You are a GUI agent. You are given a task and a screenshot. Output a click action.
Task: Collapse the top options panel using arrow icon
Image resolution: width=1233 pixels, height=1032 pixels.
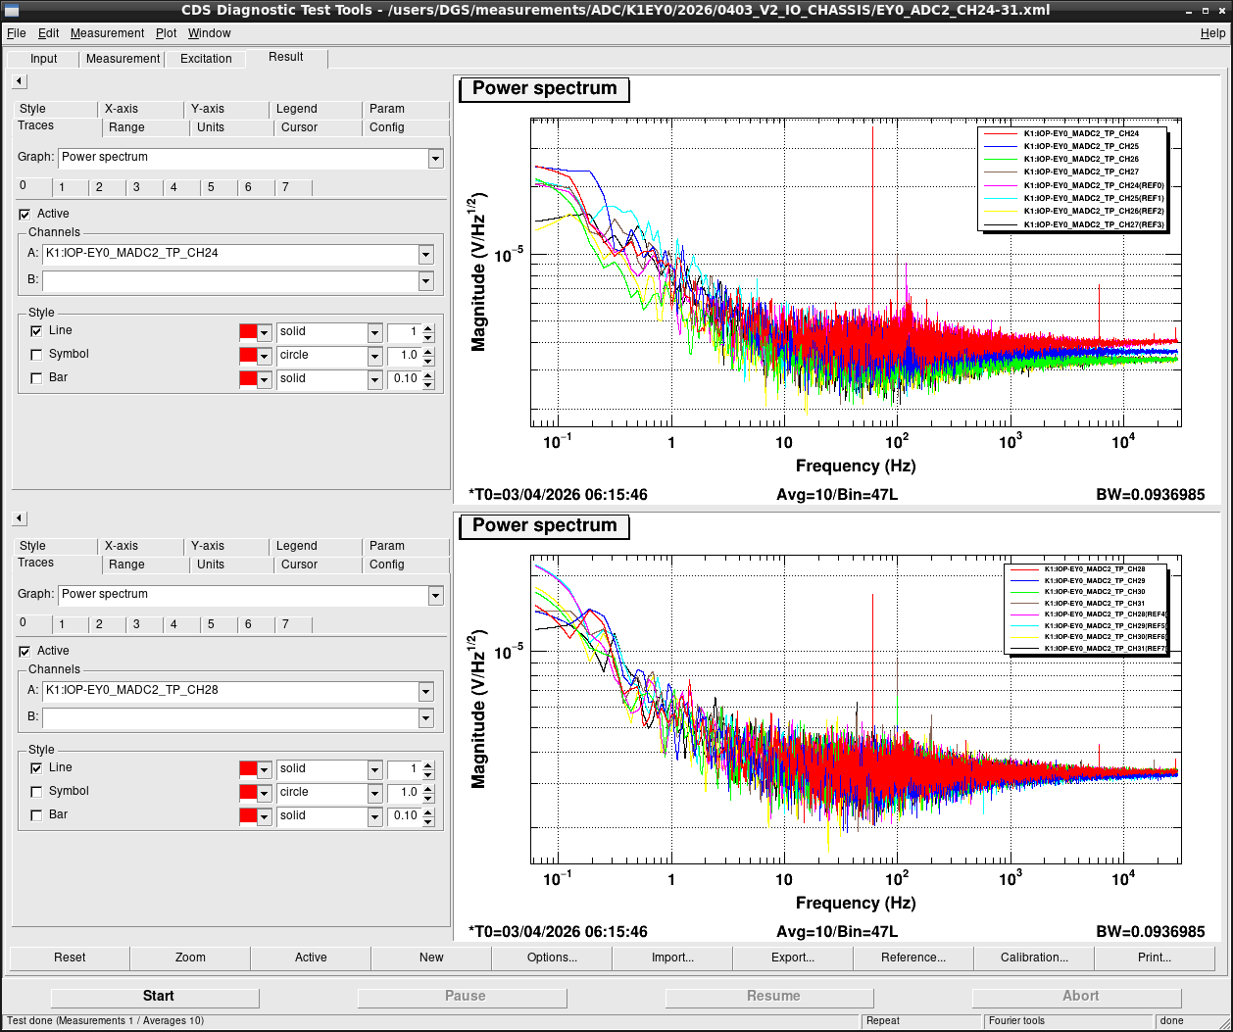(20, 82)
